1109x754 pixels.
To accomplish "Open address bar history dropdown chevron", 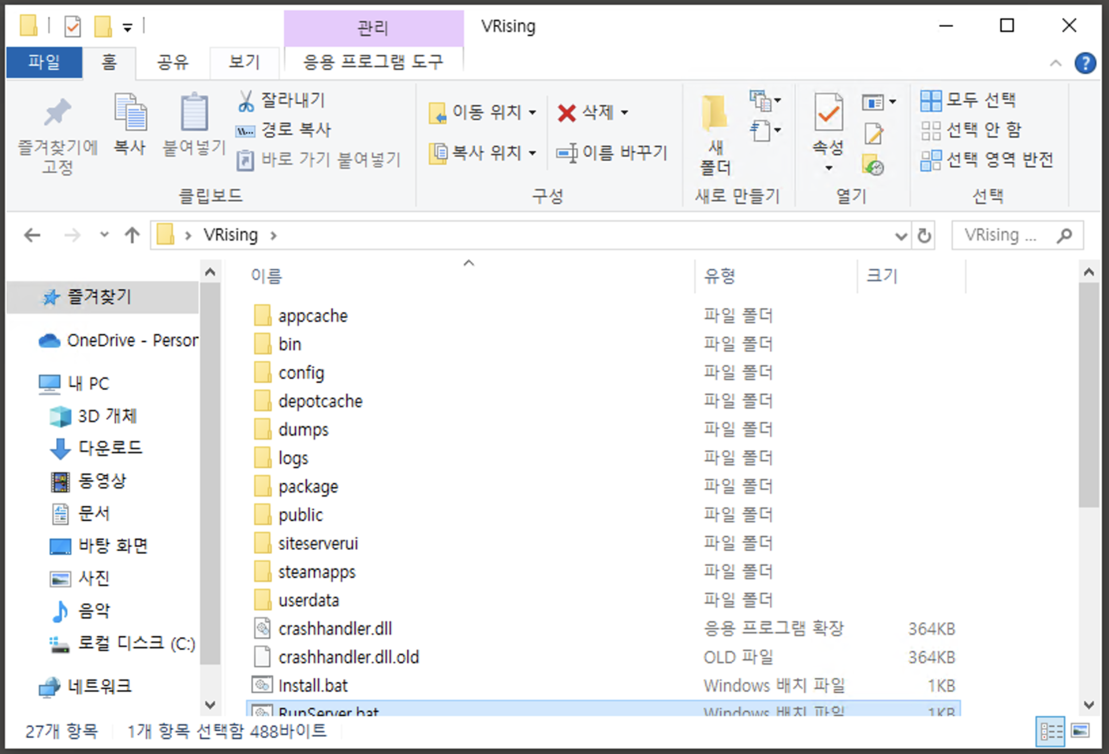I will click(x=900, y=236).
